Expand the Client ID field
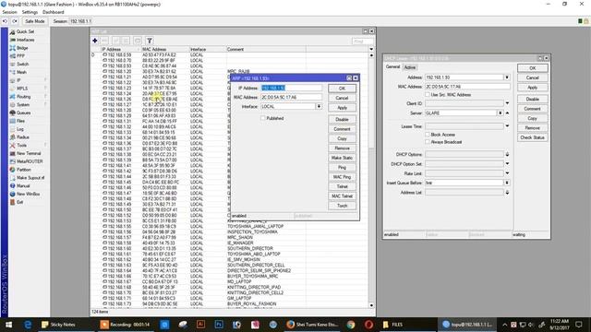 point(507,103)
